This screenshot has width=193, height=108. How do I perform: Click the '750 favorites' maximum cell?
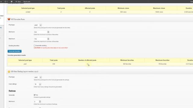(x=162, y=64)
